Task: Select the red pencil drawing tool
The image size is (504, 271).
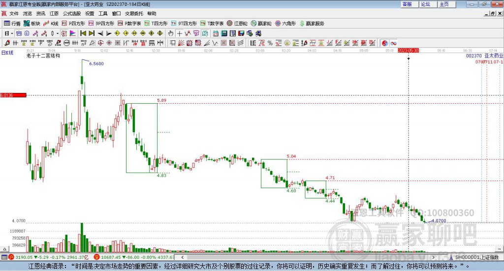Action: pos(7,43)
